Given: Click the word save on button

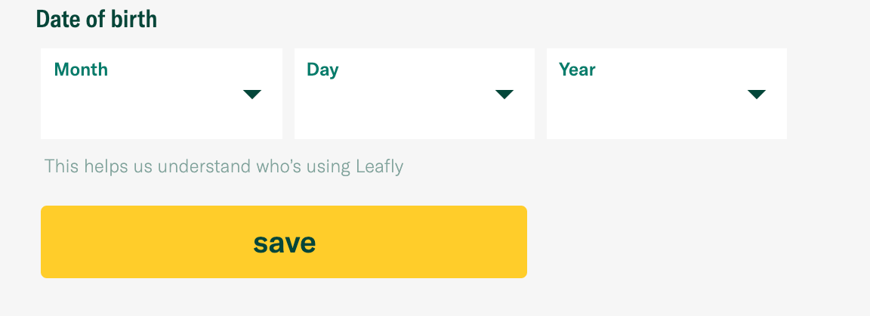Looking at the screenshot, I should point(285,243).
